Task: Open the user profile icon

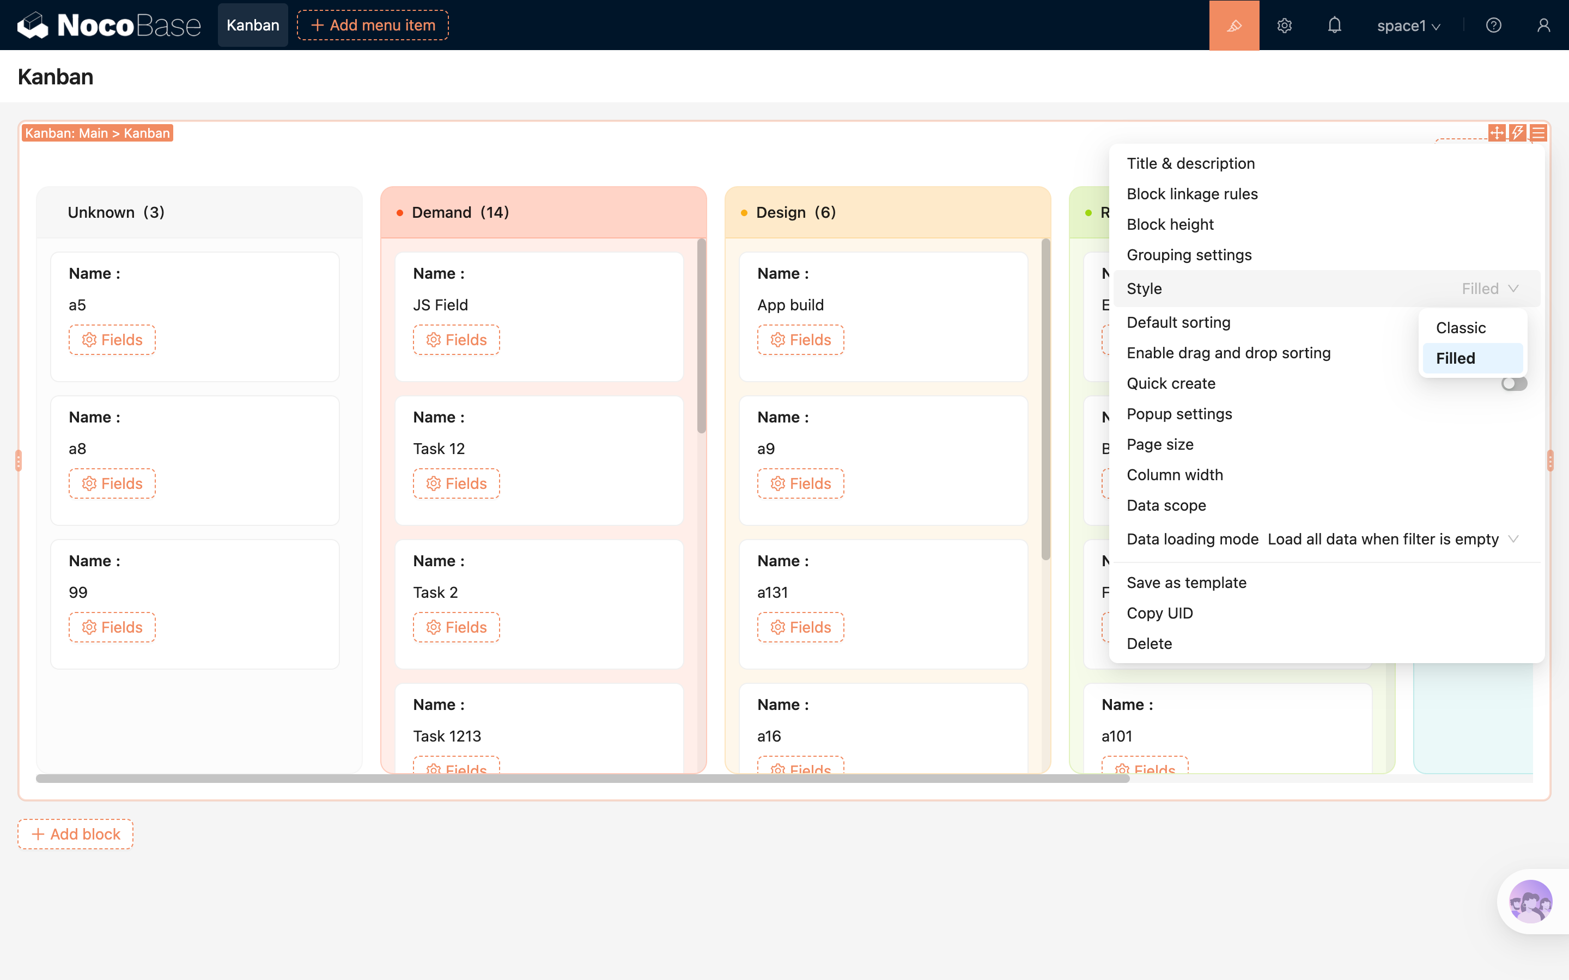Action: [1544, 25]
